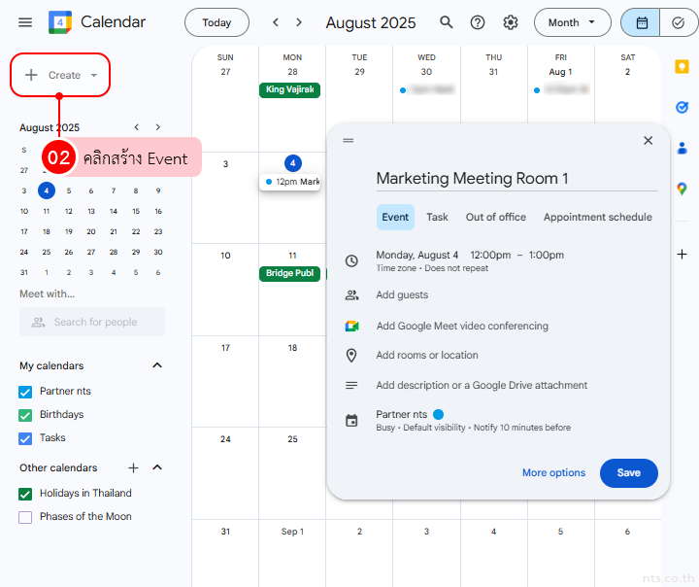Open Google Tasks side panel icon

click(x=682, y=107)
